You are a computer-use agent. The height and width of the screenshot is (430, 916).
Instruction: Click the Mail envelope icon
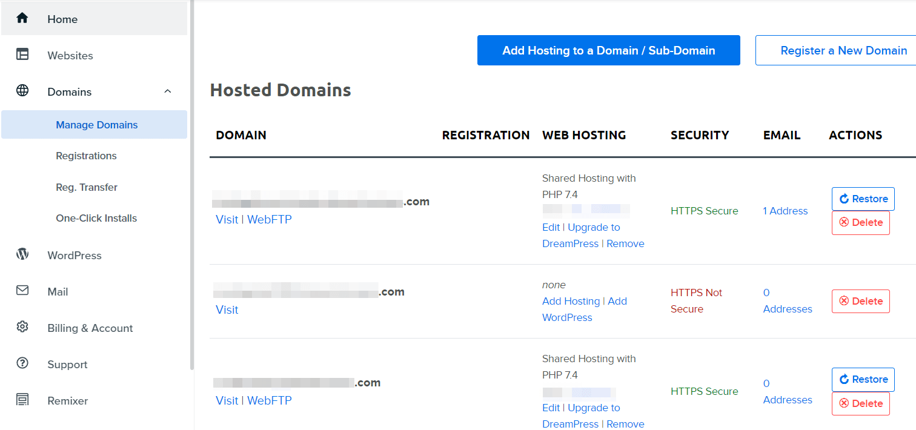click(x=22, y=291)
